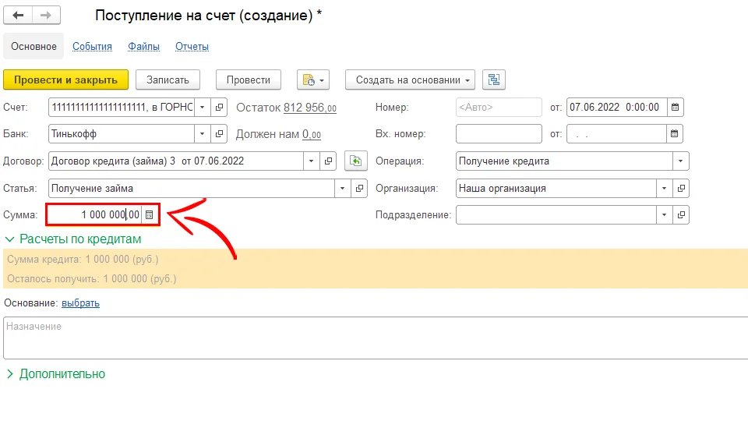Click the open icon beside Организация field

[x=682, y=189]
